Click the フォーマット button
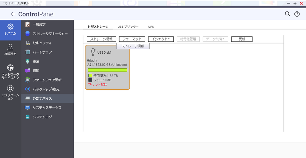 point(132,39)
